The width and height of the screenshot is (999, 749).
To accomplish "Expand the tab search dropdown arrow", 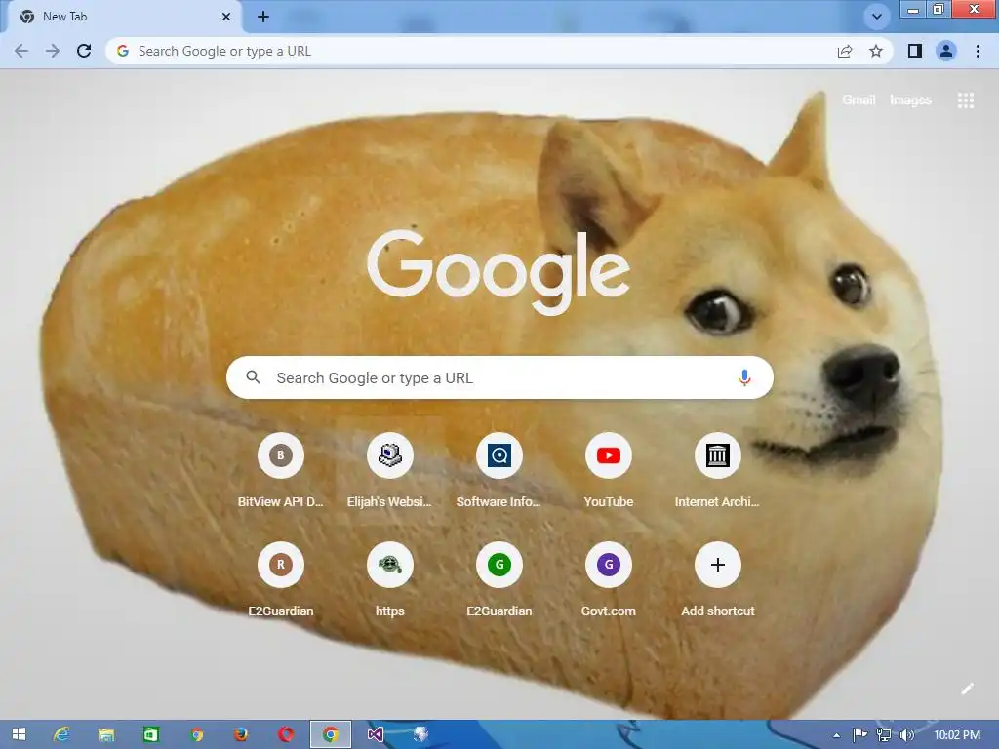I will click(877, 17).
